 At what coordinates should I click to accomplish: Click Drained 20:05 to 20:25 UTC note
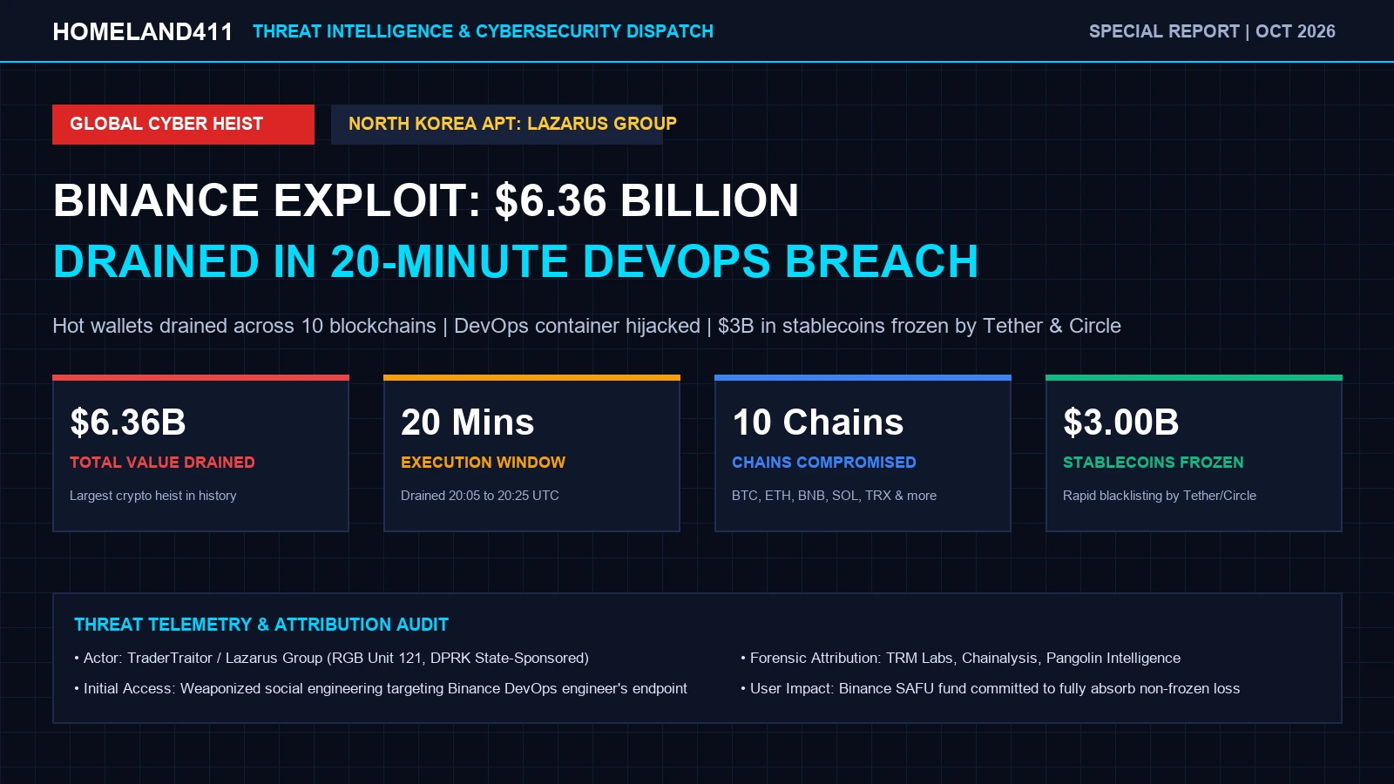coord(480,496)
